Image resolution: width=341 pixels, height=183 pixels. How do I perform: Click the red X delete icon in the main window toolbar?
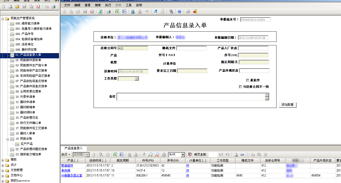[x=38, y=6]
